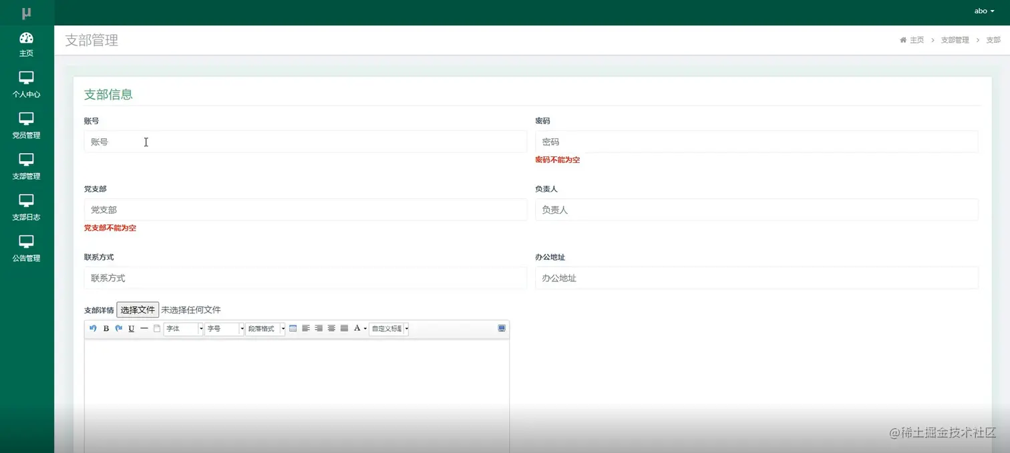Screen dimensions: 1010x453
Task: Click the blank document icon in editor
Action: click(157, 328)
